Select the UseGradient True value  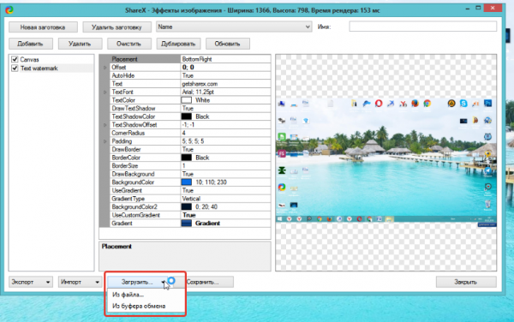[188, 190]
